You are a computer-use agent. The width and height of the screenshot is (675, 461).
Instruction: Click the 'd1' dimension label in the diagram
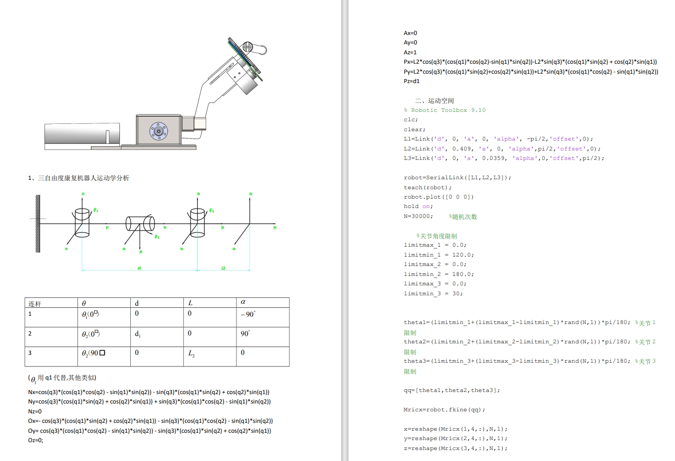140,268
